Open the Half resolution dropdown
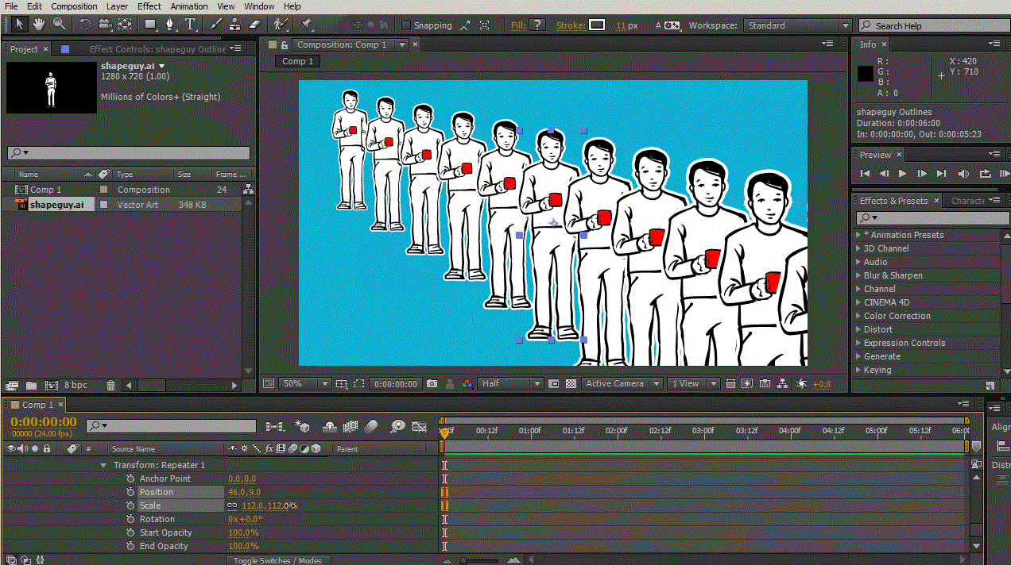 coord(510,383)
